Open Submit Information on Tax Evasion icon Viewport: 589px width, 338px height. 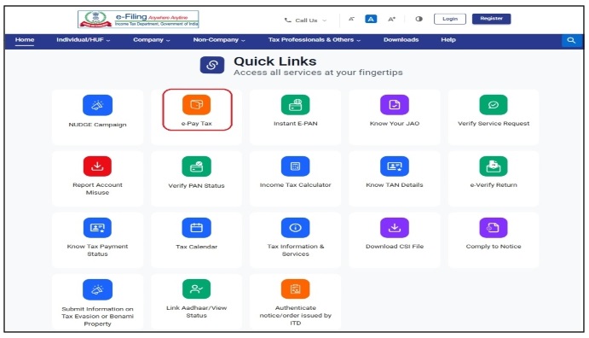click(x=97, y=289)
